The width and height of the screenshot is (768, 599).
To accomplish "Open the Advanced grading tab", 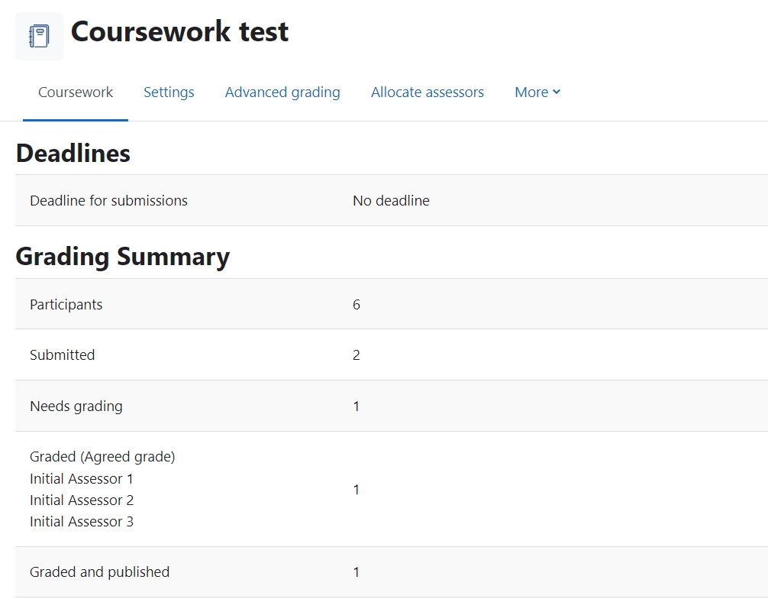I will pyautogui.click(x=282, y=92).
